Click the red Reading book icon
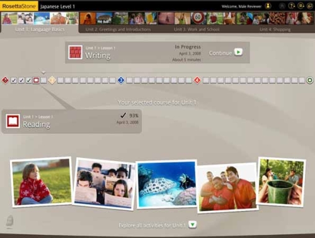The width and height of the screenshot is (315, 238). click(13, 121)
